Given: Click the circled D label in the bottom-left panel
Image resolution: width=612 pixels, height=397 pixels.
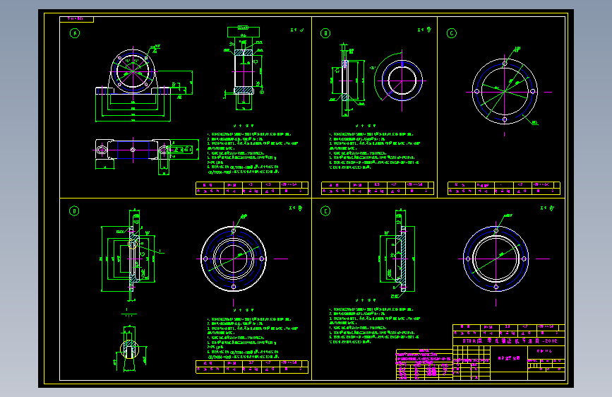Looking at the screenshot, I should click(x=74, y=211).
